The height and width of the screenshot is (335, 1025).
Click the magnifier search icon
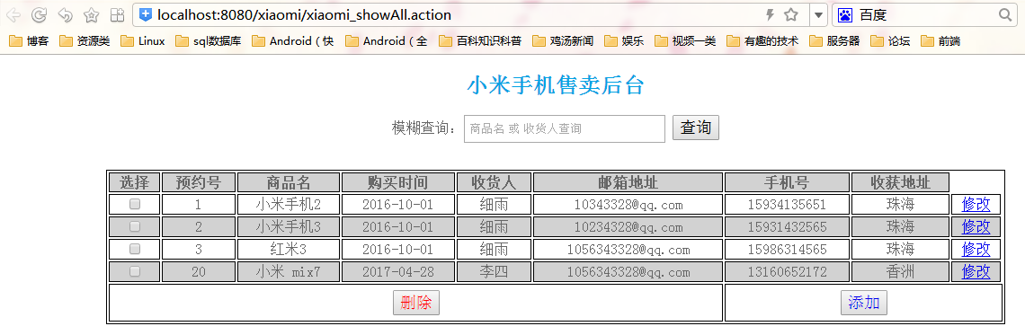pos(1004,14)
